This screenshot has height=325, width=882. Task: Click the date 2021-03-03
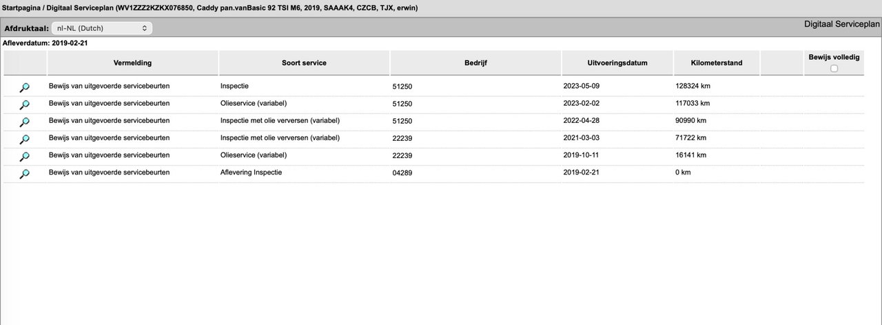point(583,138)
